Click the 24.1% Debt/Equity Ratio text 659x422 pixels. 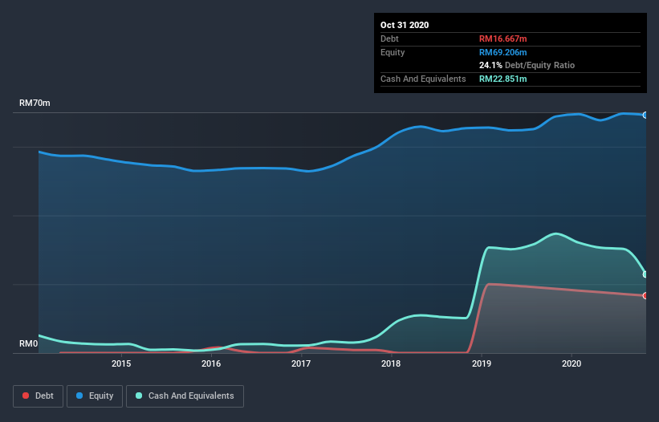tap(527, 65)
